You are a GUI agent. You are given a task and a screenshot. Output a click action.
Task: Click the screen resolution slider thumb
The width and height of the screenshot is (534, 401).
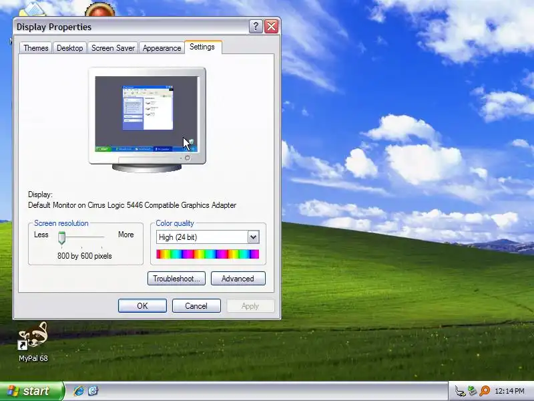coord(61,238)
